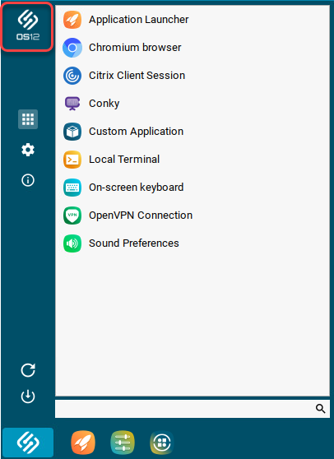
Task: Open Local Terminal
Action: (x=192, y=160)
